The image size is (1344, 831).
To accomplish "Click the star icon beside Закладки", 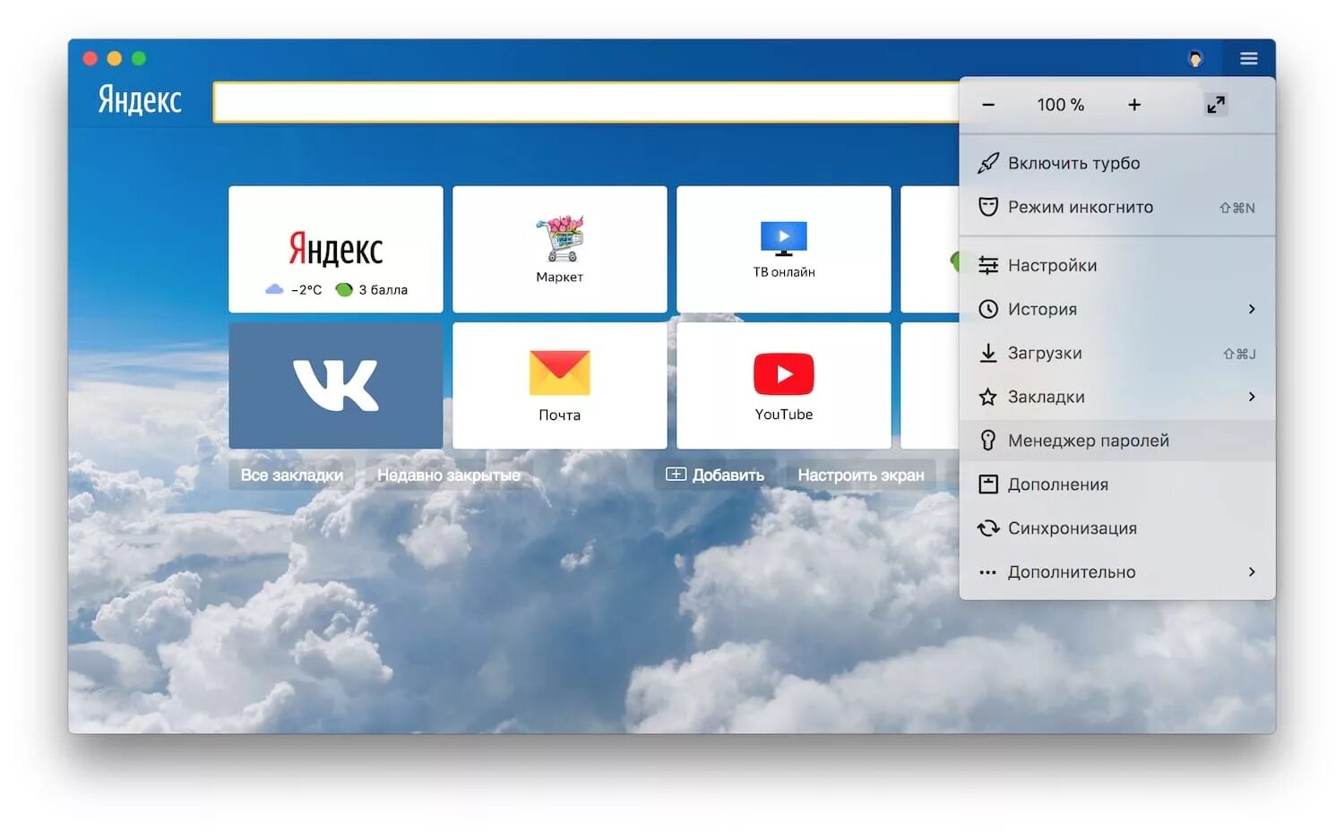I will click(x=987, y=397).
